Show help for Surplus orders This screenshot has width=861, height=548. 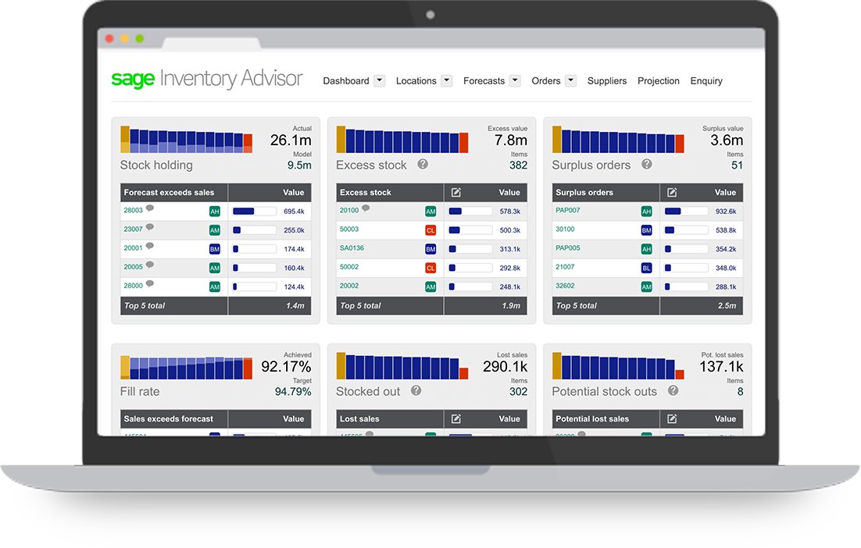pyautogui.click(x=647, y=164)
